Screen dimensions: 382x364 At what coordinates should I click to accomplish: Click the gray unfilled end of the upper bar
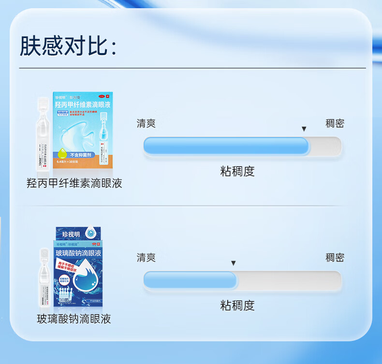[325, 146]
